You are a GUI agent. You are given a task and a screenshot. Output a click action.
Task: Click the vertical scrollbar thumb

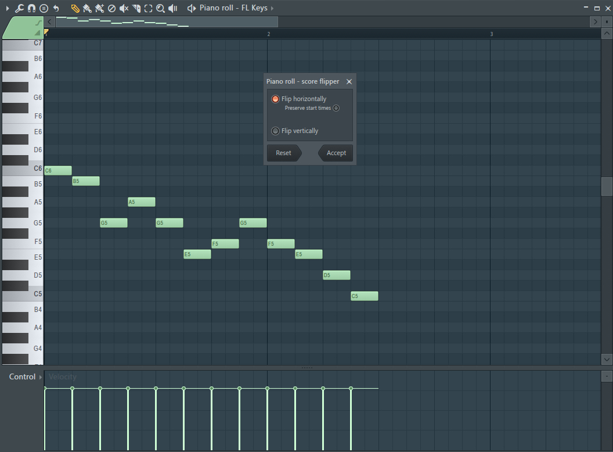point(607,186)
